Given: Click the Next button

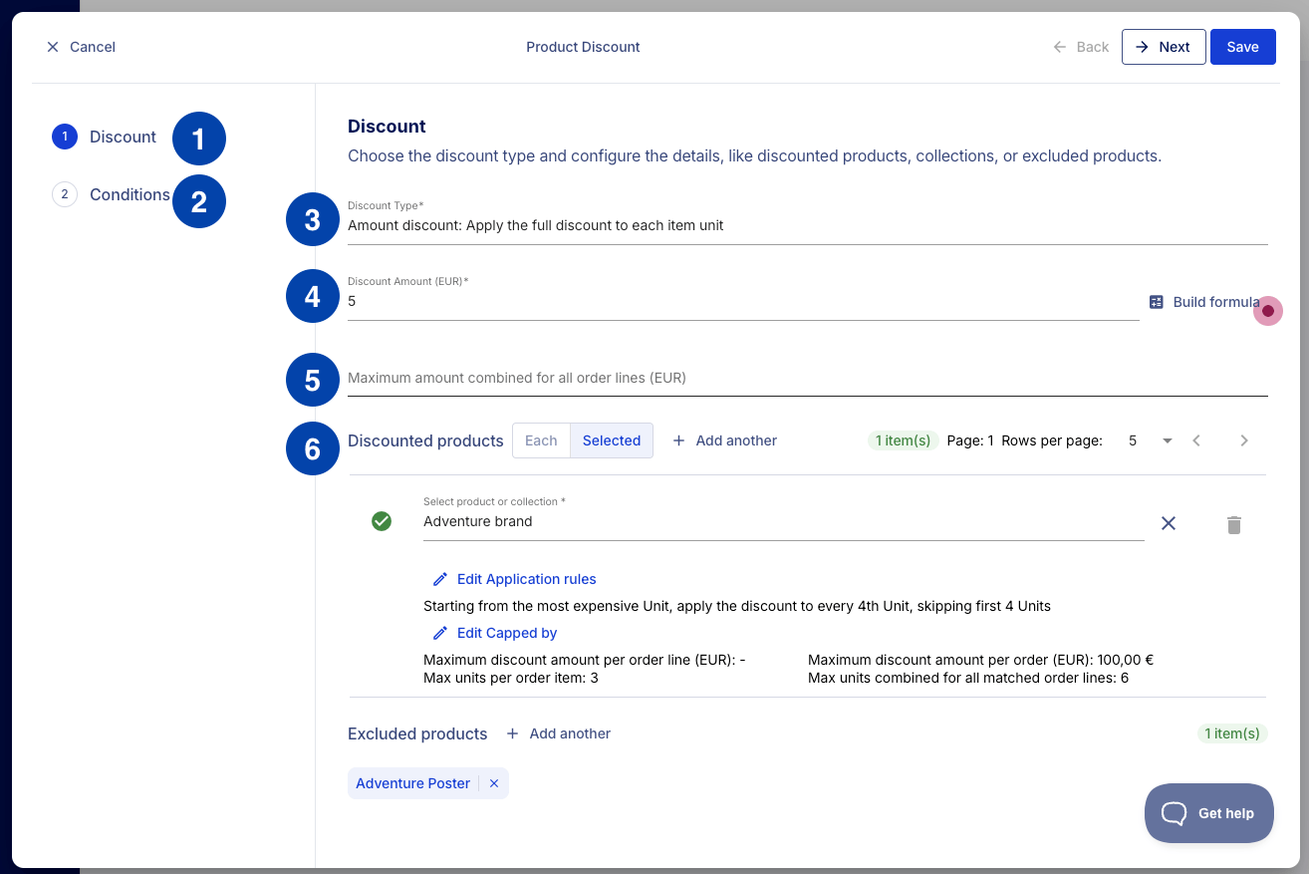Looking at the screenshot, I should (x=1164, y=47).
